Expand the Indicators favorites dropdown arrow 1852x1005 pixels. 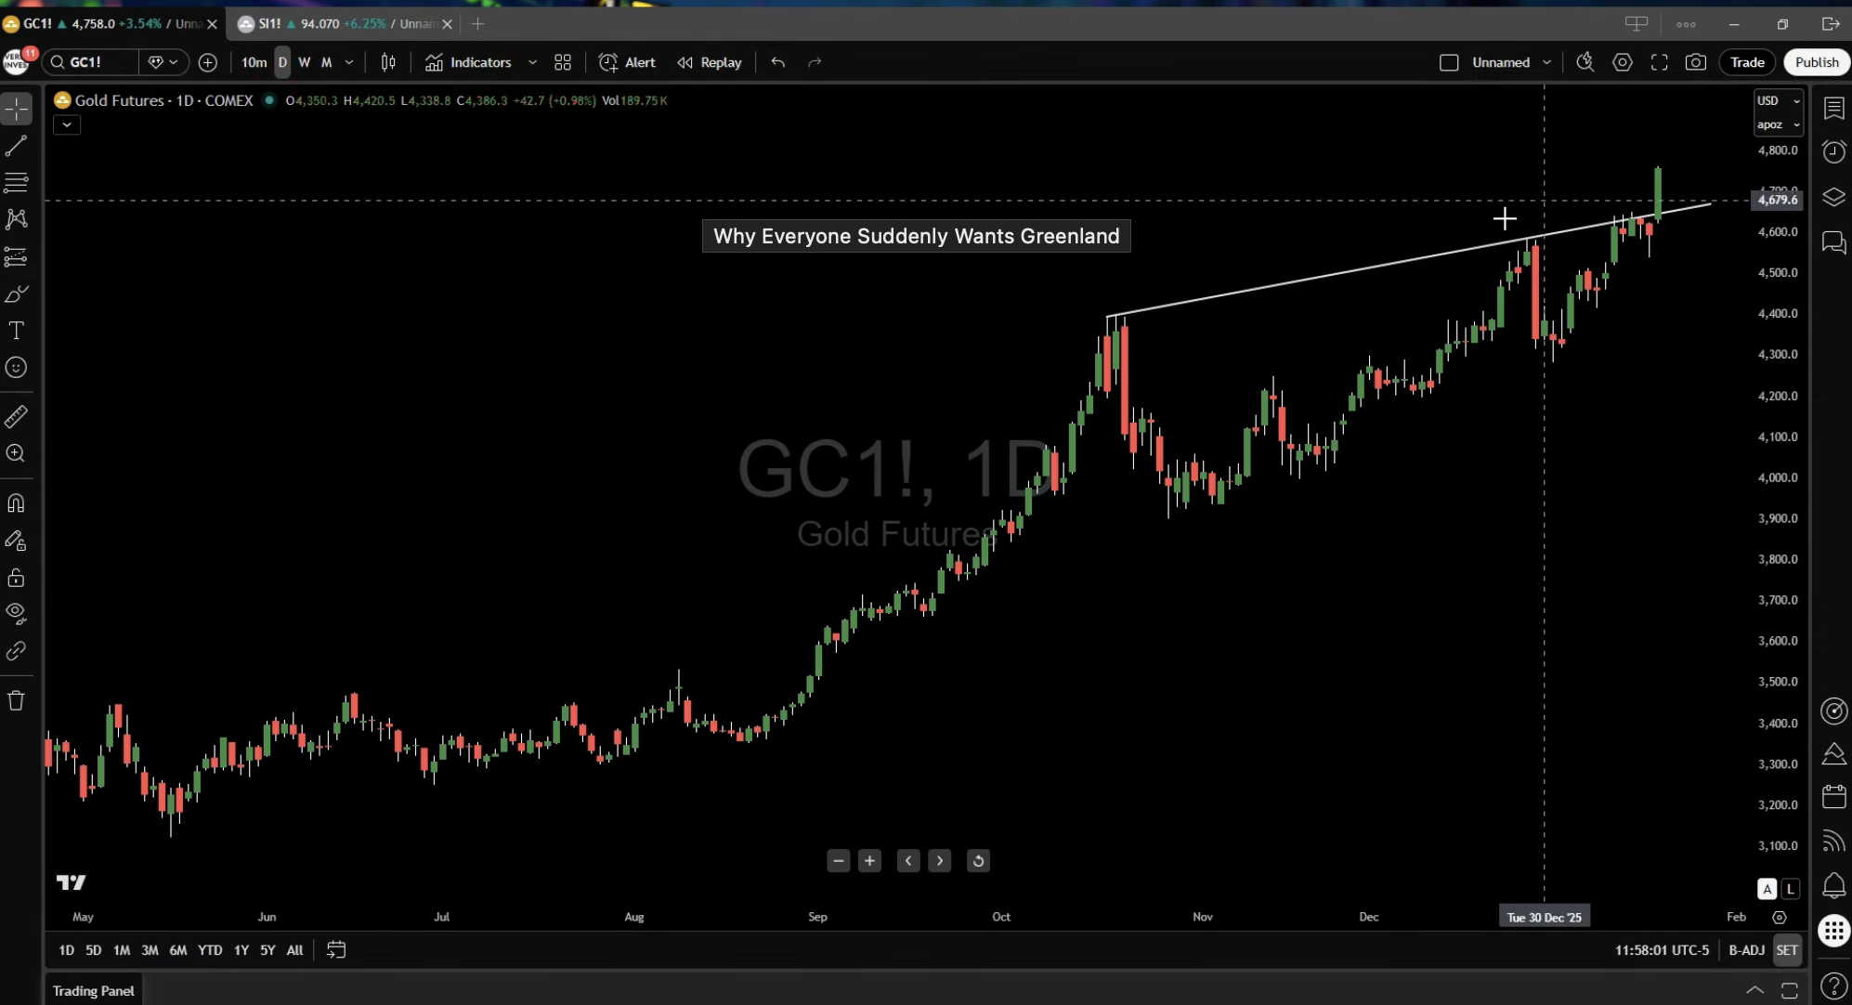pos(532,62)
